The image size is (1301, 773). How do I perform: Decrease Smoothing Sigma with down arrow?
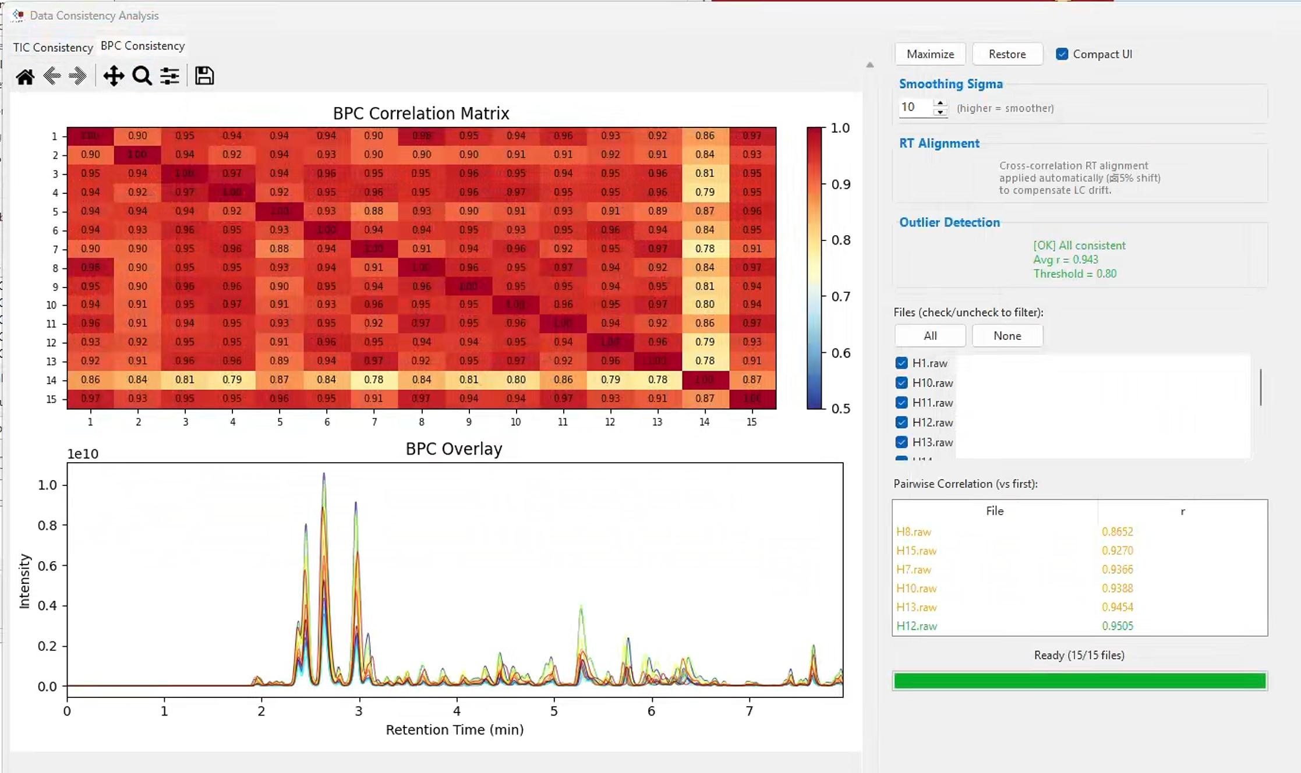click(x=940, y=112)
